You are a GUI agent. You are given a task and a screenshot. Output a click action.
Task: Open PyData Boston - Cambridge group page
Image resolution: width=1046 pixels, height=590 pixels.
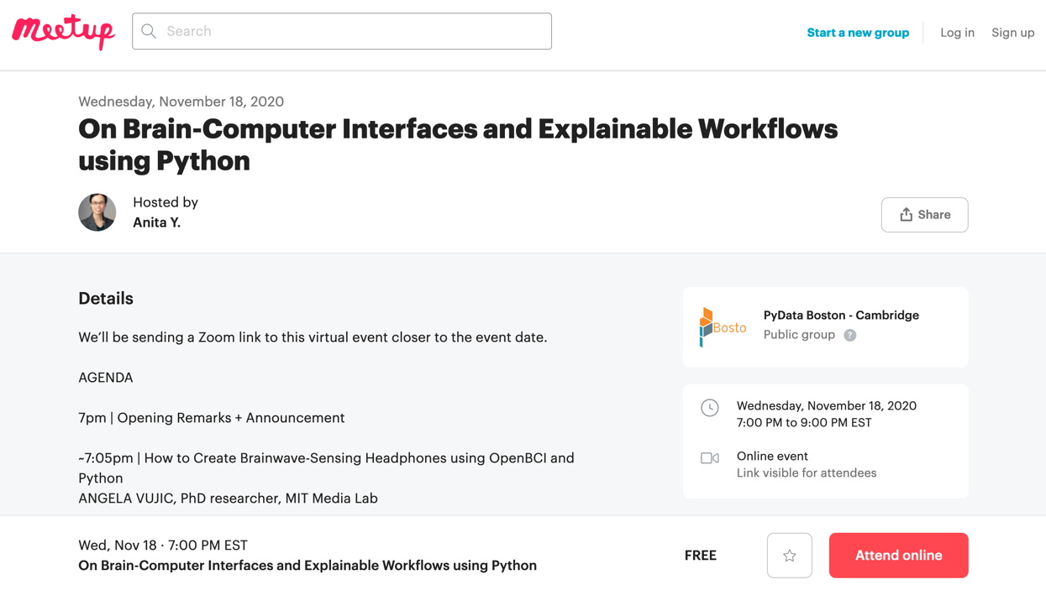[x=841, y=316]
